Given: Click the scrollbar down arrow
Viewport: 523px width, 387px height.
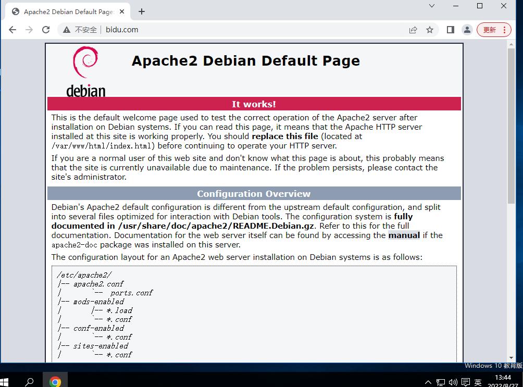Looking at the screenshot, I should coord(511,358).
